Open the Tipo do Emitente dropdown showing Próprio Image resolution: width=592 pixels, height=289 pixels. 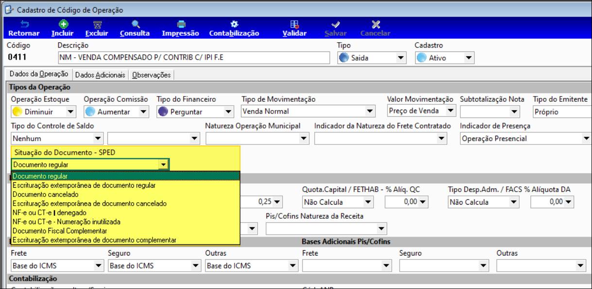point(562,112)
